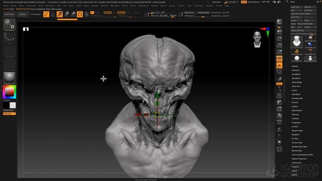Expand the Masking sub-palette
This screenshot has width=322, height=181.
pos(295,115)
